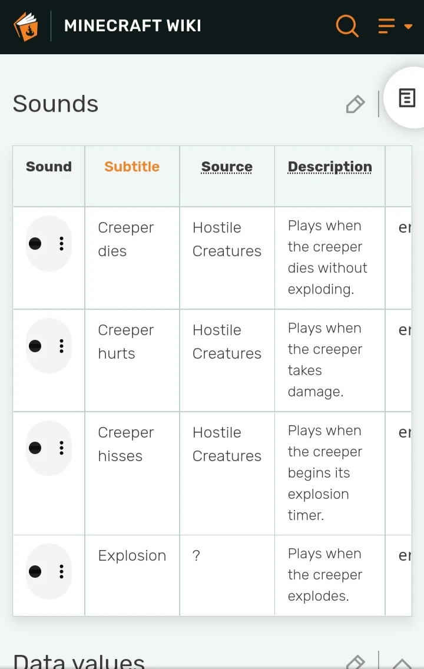This screenshot has width=424, height=669.
Task: Open the navigation menu dropdown
Action: [x=395, y=27]
